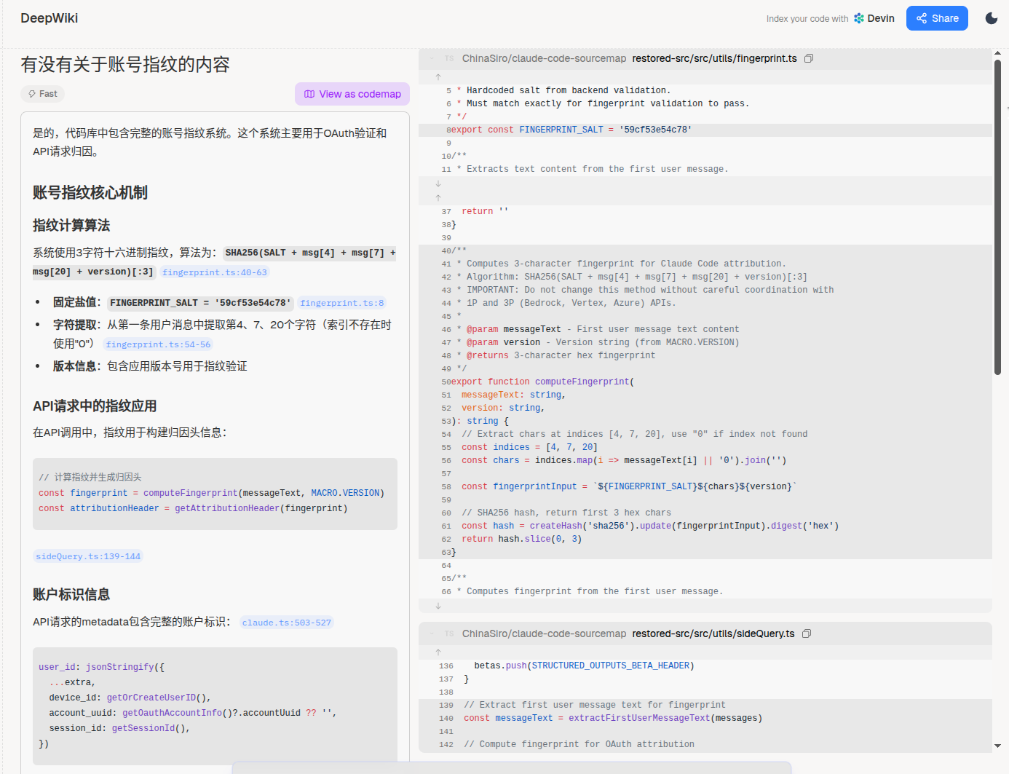Click the const attributionHeader code line
The image size is (1009, 774).
pyautogui.click(x=193, y=508)
